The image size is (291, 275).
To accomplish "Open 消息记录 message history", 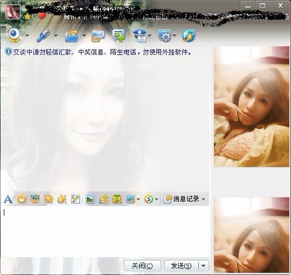I will (181, 199).
